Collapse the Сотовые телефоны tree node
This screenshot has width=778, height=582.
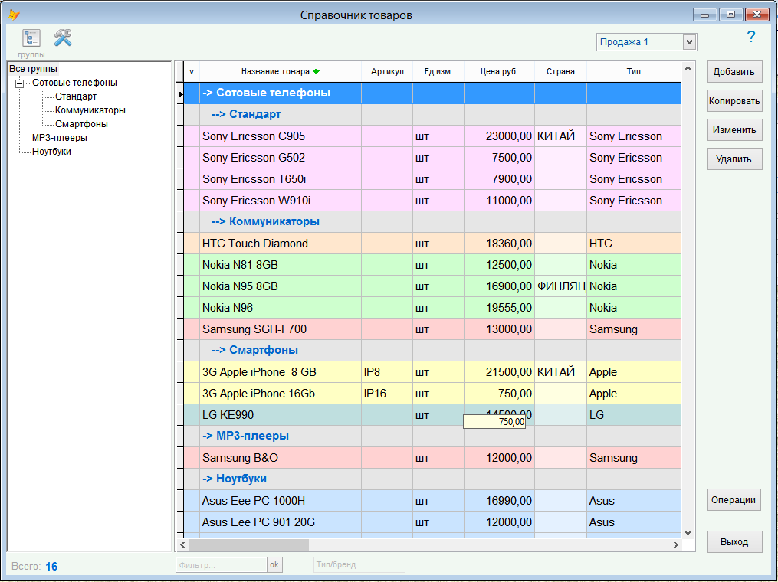point(19,83)
